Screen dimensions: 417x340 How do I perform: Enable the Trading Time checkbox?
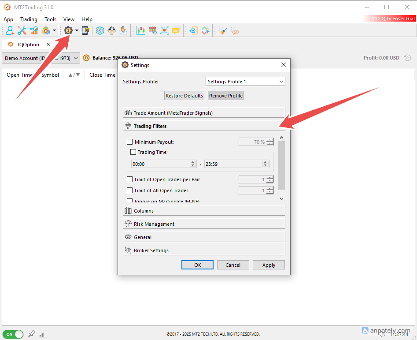(133, 152)
